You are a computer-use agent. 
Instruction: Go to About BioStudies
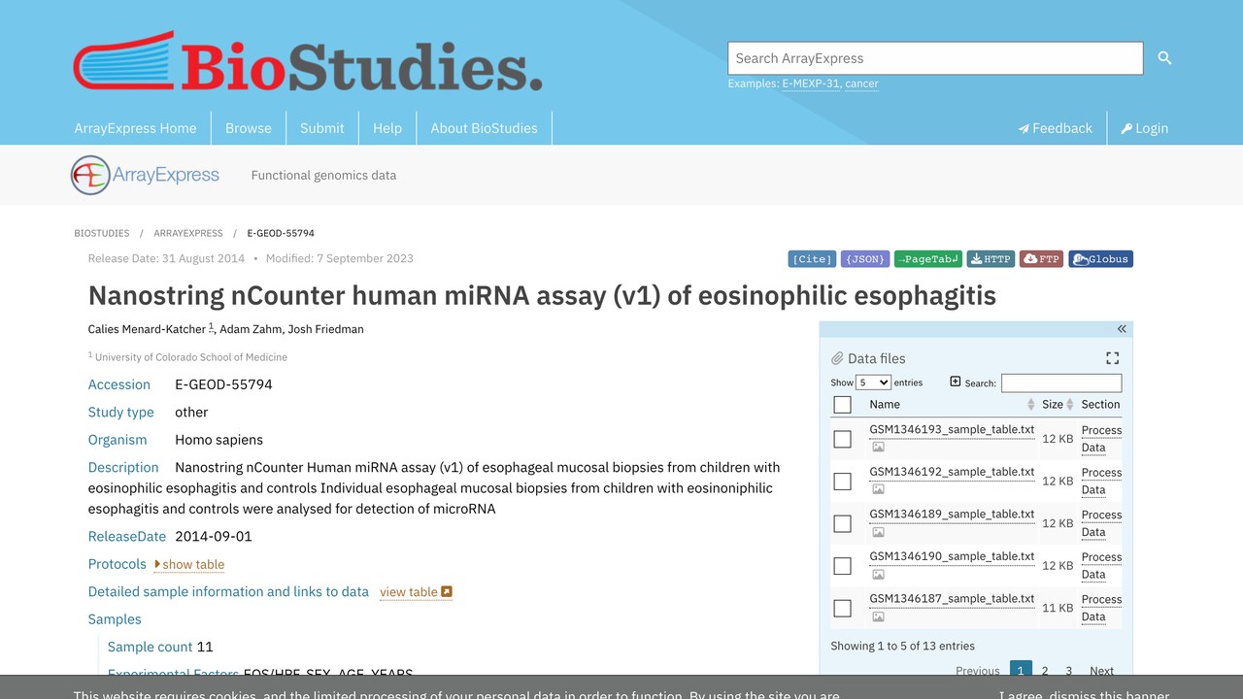point(485,128)
